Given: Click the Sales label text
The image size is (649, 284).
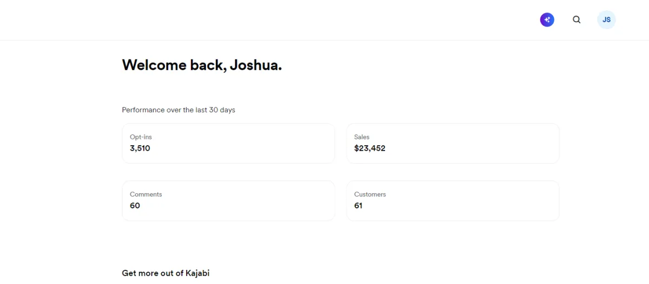Looking at the screenshot, I should click(362, 137).
